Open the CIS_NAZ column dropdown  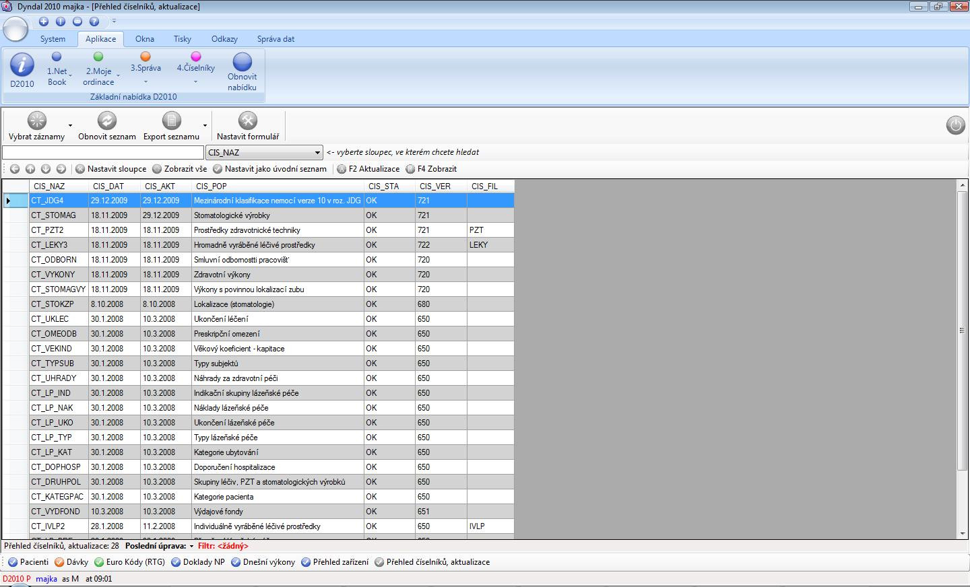click(317, 153)
